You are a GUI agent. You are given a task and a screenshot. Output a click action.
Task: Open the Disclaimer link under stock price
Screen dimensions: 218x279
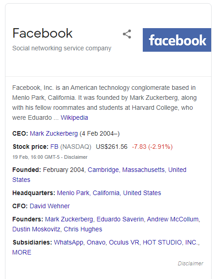[x=76, y=157]
